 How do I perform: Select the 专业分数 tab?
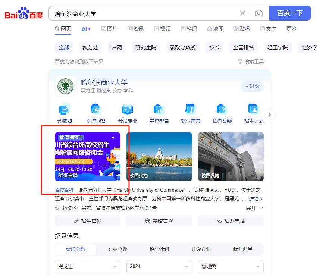117,249
